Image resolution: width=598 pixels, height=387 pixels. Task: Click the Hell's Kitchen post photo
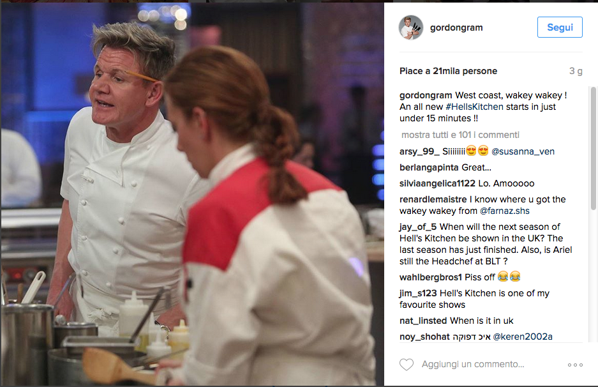click(x=192, y=194)
